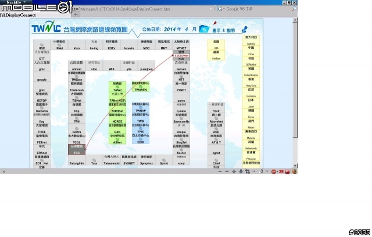The width and height of the screenshot is (372, 237).
Task: Select the So-net network node
Action: (x=181, y=149)
